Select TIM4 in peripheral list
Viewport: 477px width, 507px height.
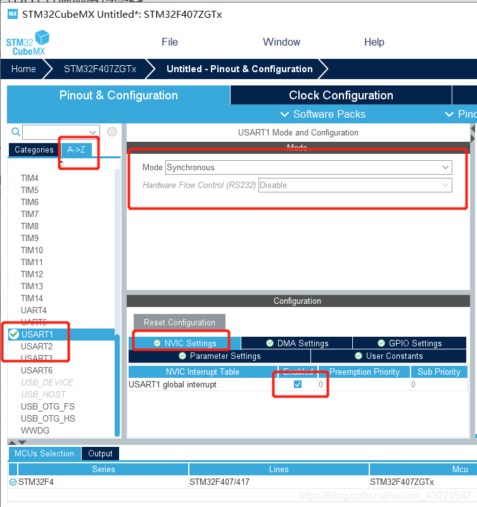29,178
